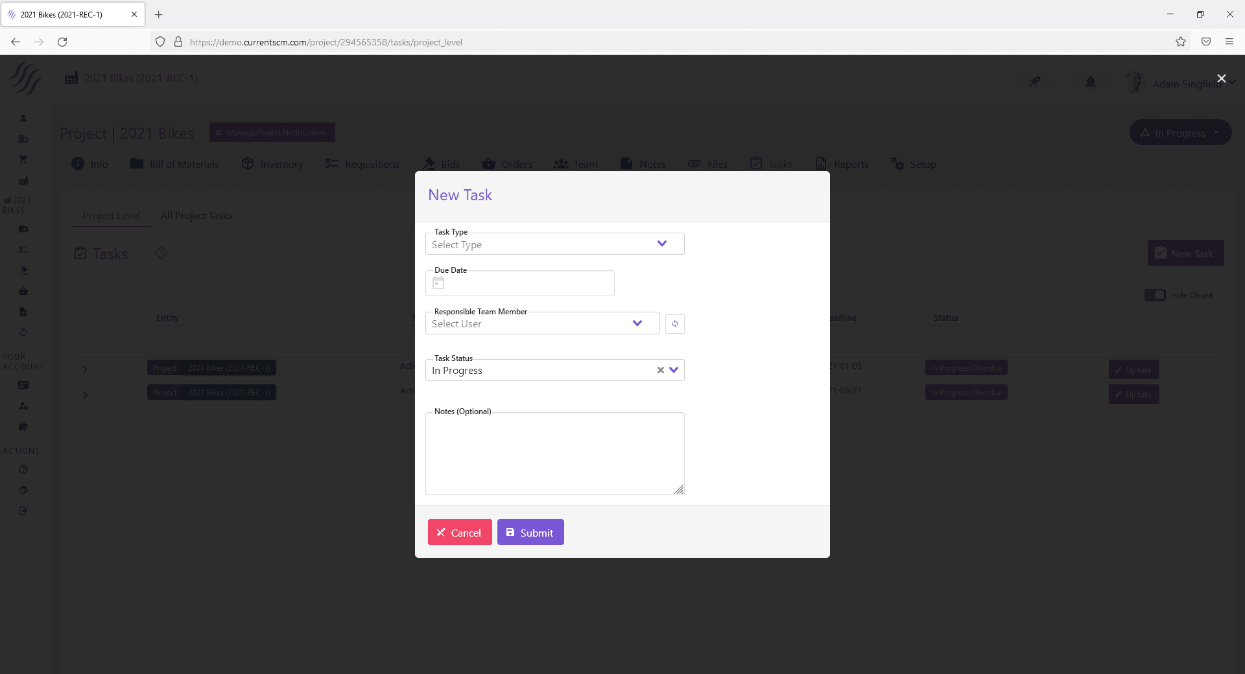The image size is (1245, 674).
Task: Close the modal with the top-right X
Action: [1221, 78]
